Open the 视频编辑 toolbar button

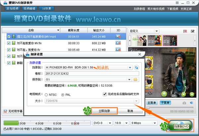[x=30, y=9]
